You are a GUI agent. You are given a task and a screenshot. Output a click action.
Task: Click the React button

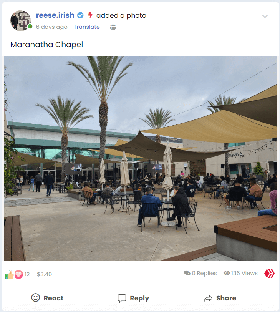47,298
